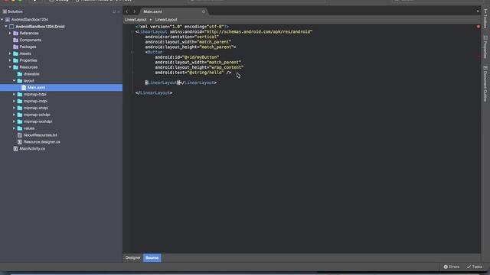Click the Packages folder icon
This screenshot has width=490, height=275.
[x=15, y=47]
